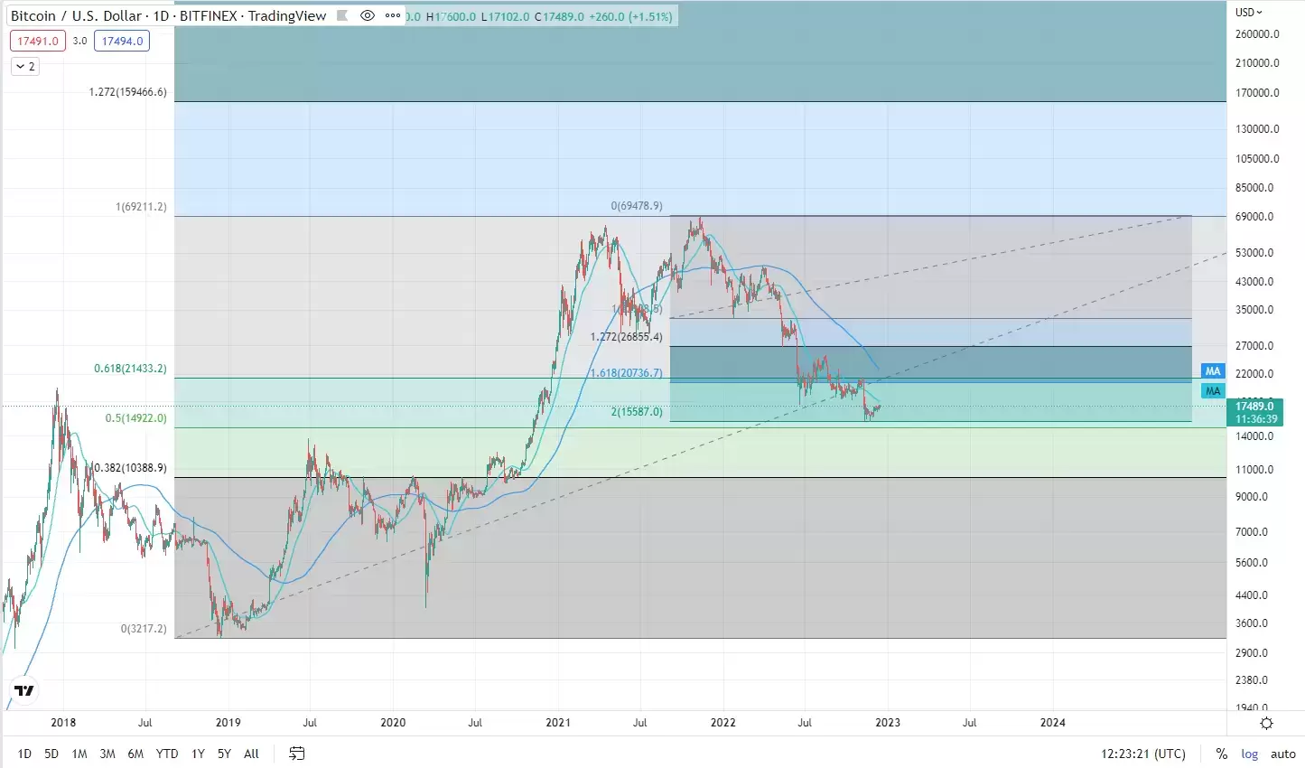Select the 5D time range

pos(51,754)
